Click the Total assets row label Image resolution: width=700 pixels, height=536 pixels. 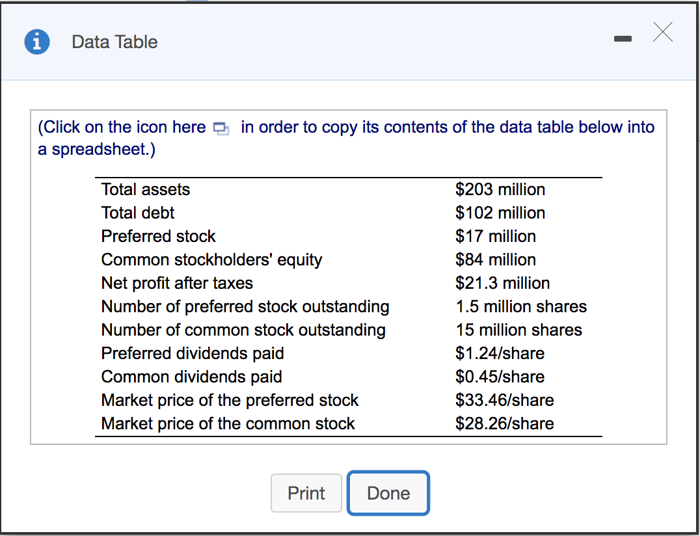click(x=145, y=189)
